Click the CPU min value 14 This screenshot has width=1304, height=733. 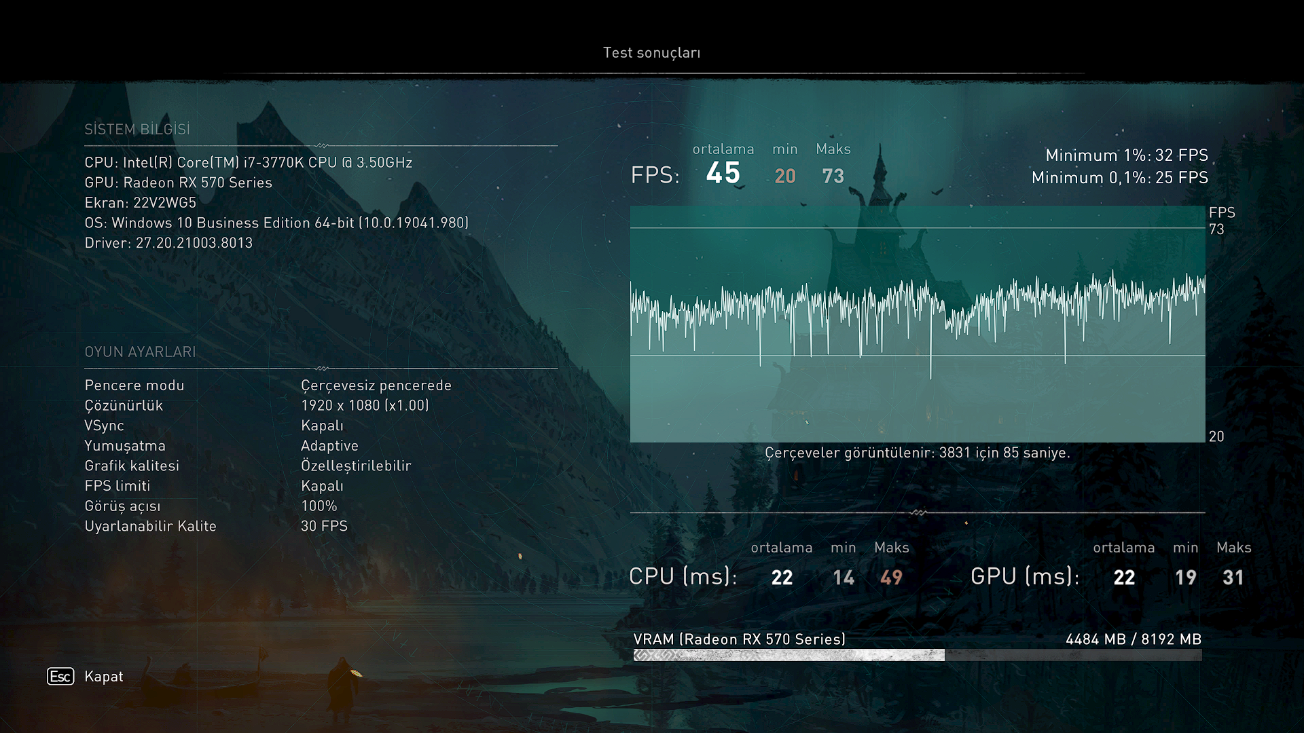click(x=844, y=578)
